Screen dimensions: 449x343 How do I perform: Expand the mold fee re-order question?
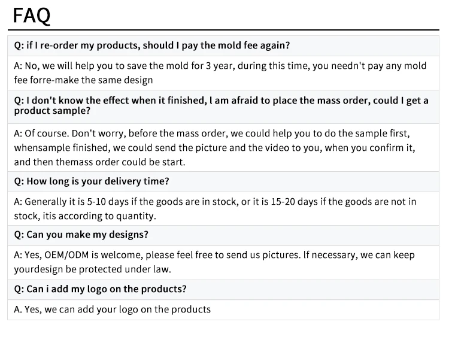[x=151, y=45]
